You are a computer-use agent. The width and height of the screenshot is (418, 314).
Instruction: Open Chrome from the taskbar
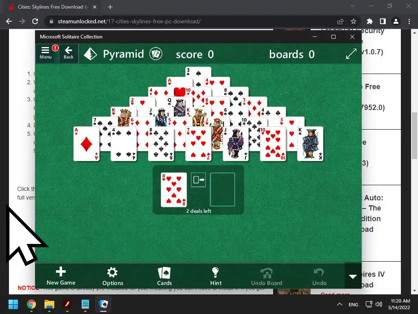[31, 304]
